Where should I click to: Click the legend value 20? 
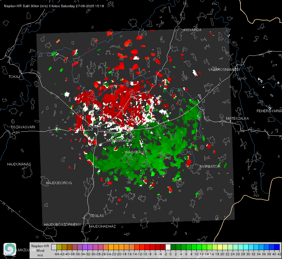pos(222,254)
